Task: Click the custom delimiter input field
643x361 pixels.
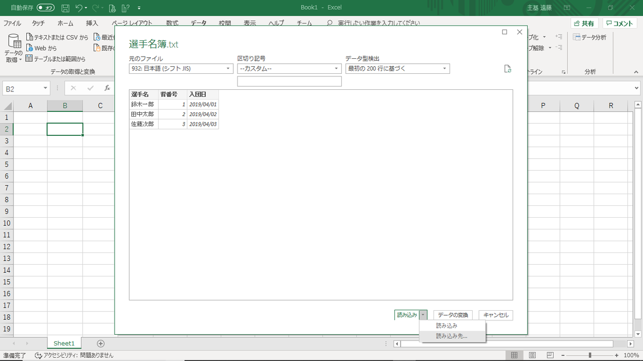Action: [289, 81]
